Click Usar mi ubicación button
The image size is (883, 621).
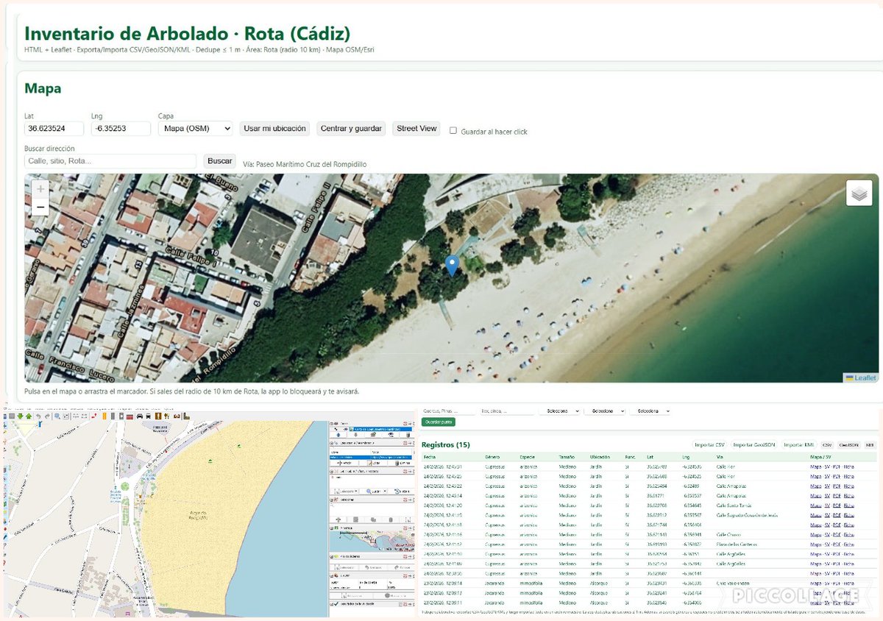tap(274, 128)
